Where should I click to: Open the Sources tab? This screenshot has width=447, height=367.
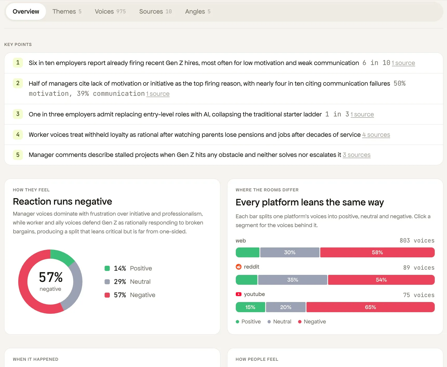pyautogui.click(x=155, y=11)
